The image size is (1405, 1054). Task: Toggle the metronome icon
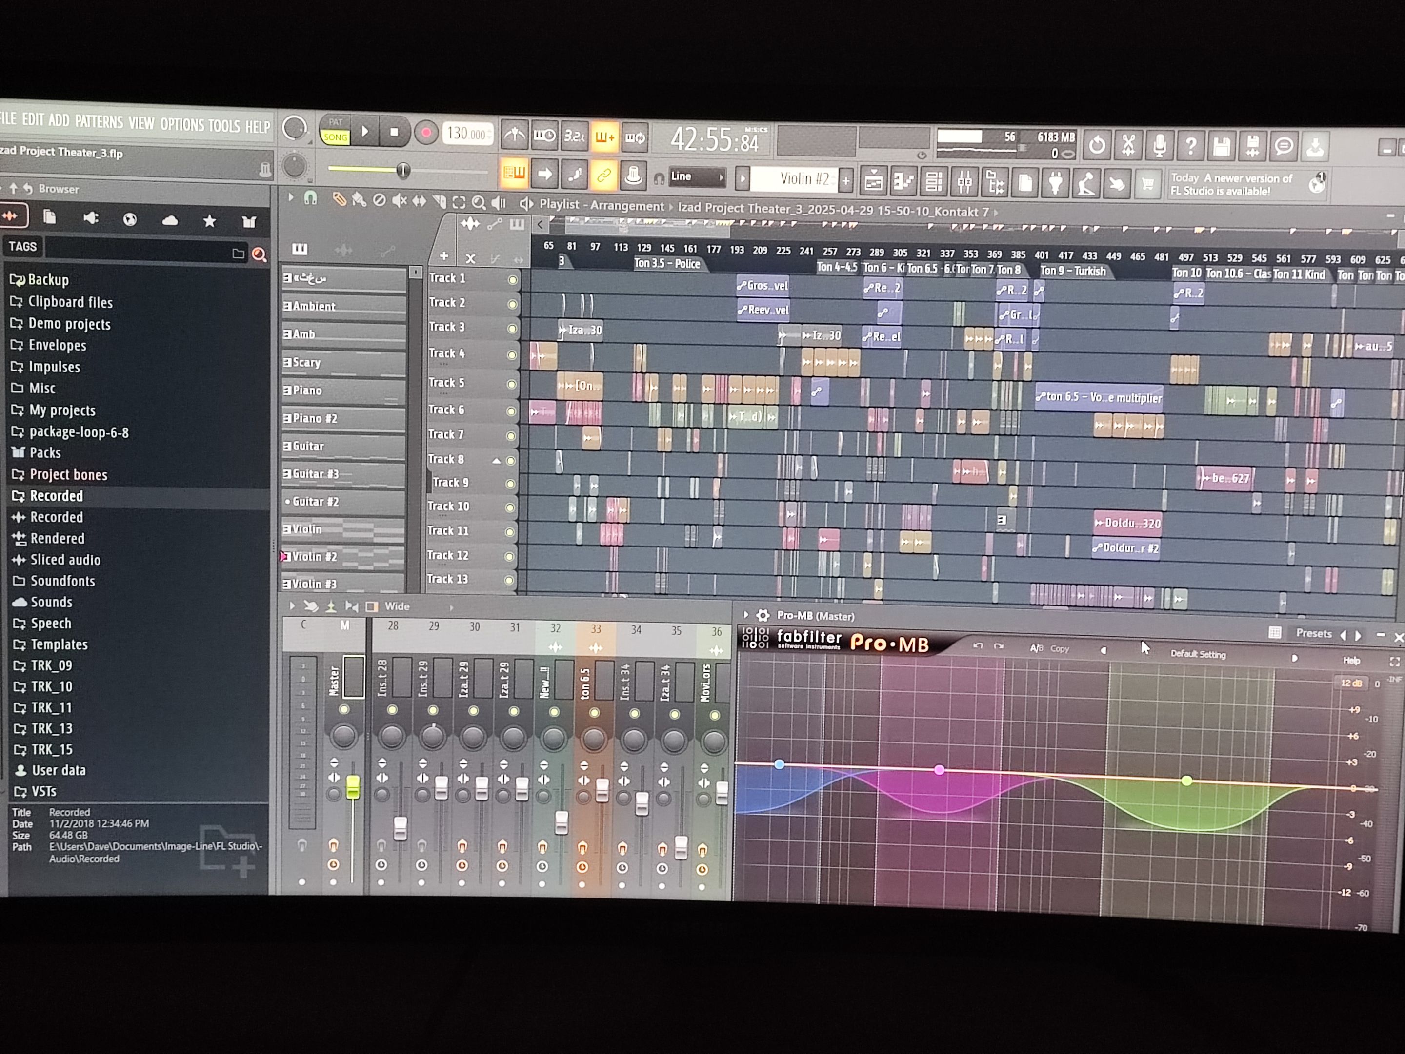515,135
